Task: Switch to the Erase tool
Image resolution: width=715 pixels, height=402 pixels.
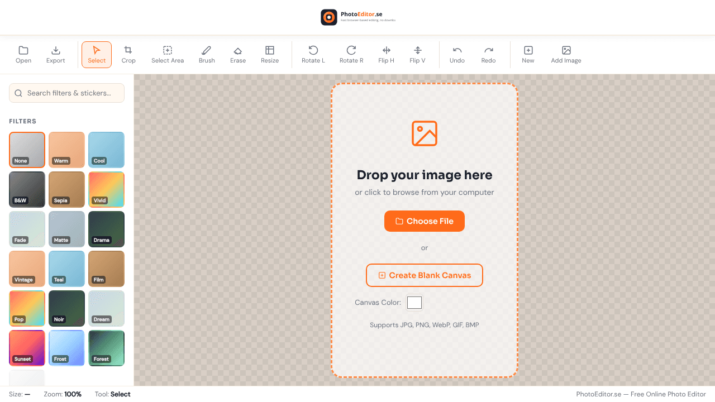Action: tap(238, 55)
